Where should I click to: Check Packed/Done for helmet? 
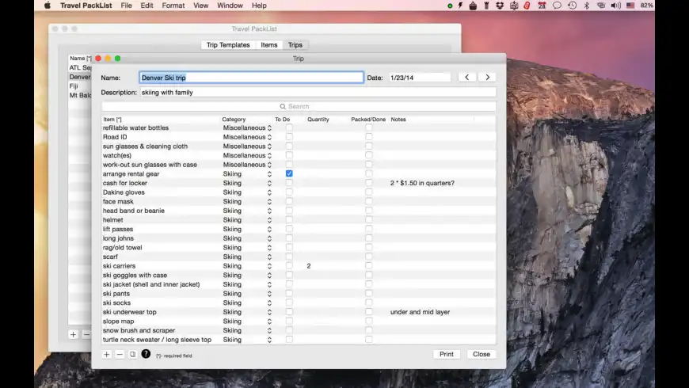click(x=369, y=219)
